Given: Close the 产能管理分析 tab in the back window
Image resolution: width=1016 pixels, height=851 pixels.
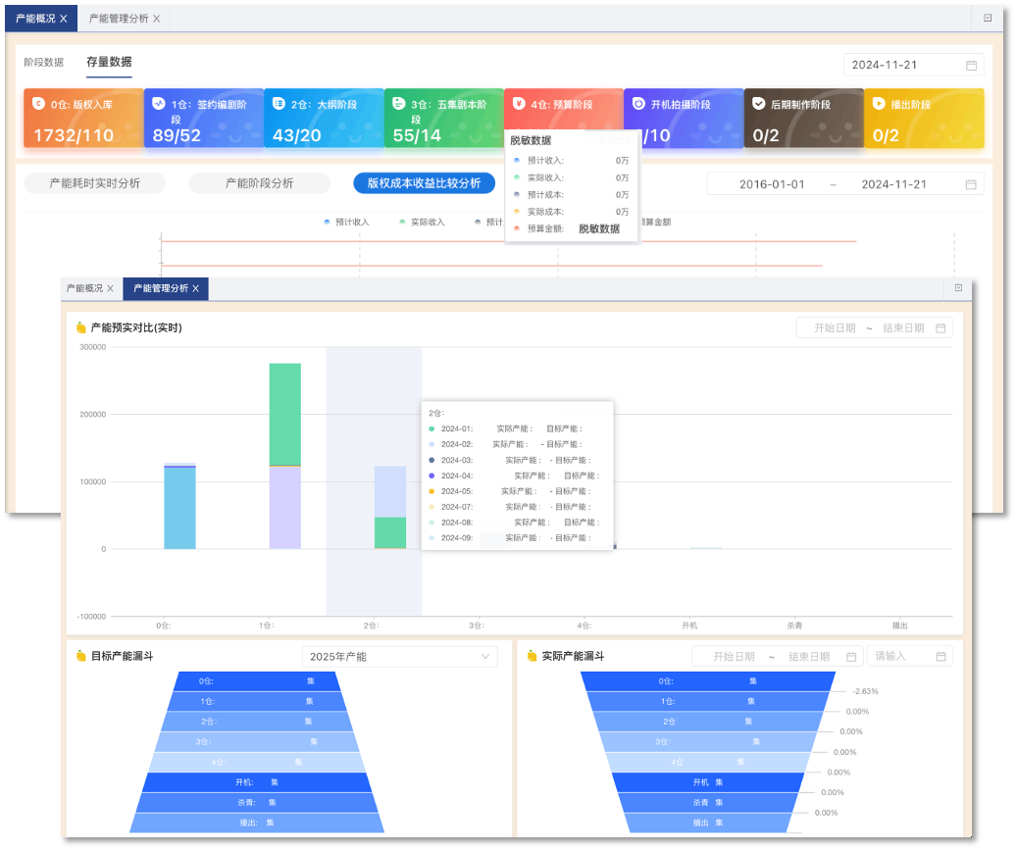Looking at the screenshot, I should (156, 19).
